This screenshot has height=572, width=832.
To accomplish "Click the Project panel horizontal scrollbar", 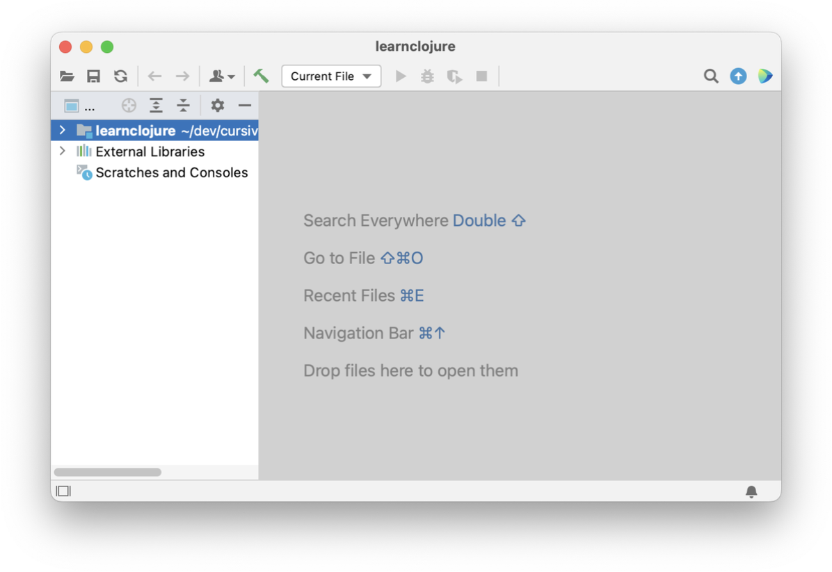I will 108,473.
